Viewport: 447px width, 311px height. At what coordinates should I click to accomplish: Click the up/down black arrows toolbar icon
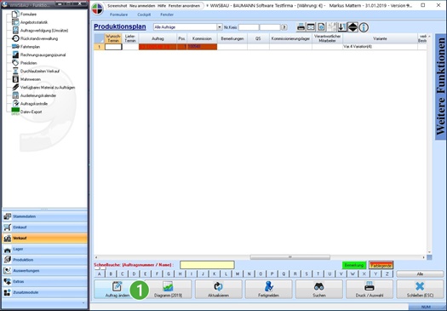(352, 27)
